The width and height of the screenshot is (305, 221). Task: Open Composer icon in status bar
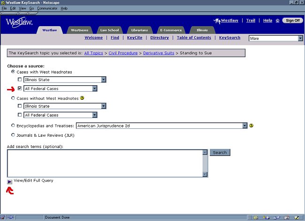pos(297,218)
